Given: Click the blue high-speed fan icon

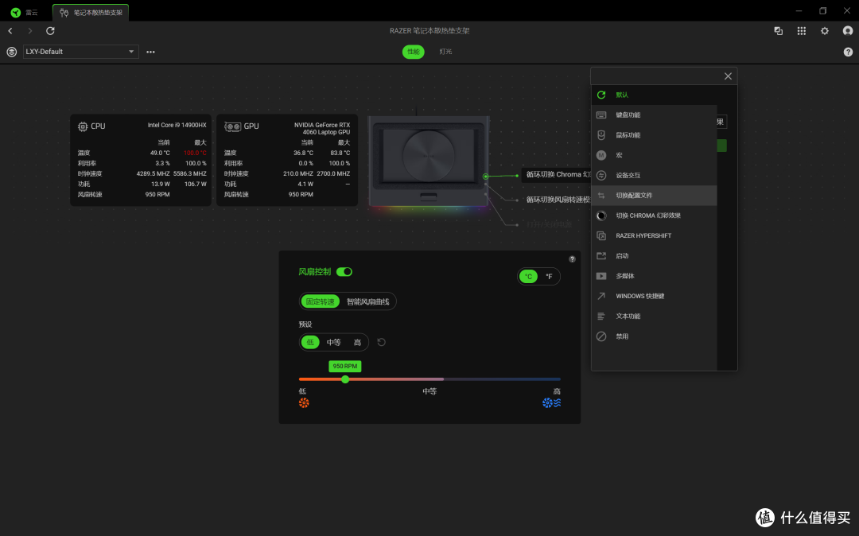Looking at the screenshot, I should tap(551, 403).
